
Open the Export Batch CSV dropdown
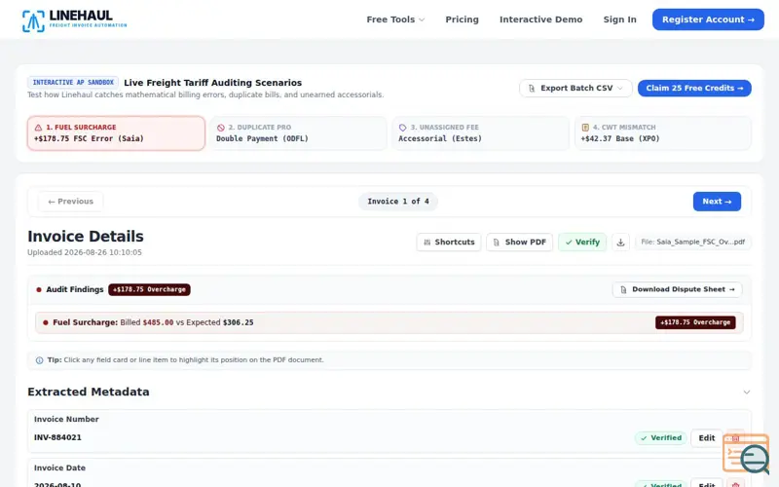575,88
